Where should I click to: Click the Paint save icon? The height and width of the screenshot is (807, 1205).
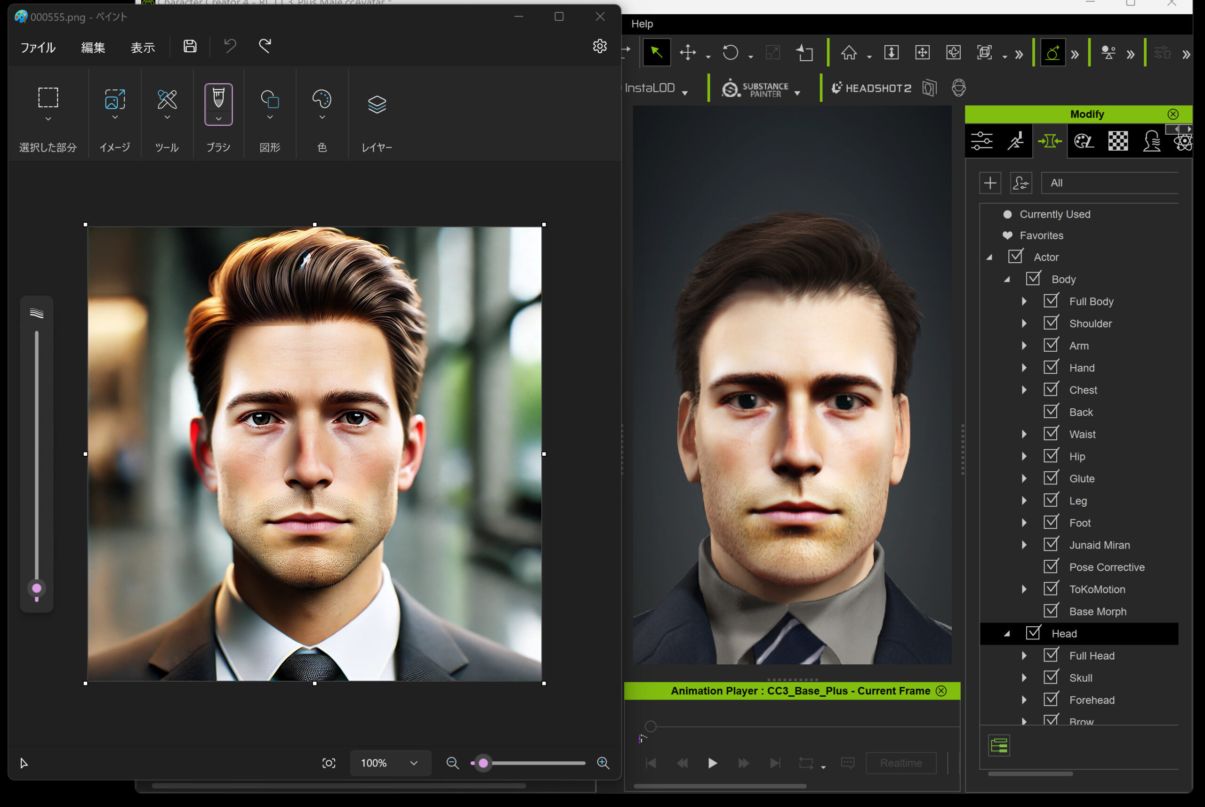click(190, 46)
